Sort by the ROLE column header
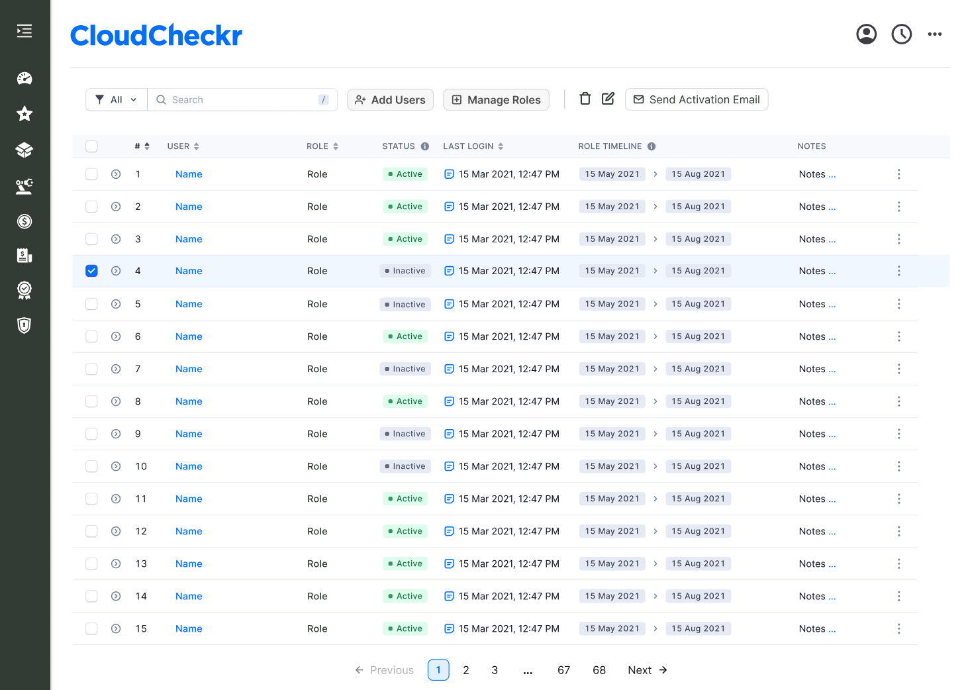The image size is (968, 690). pos(322,146)
